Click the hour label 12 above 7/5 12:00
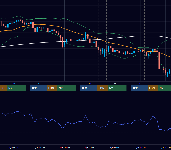This screenshot has height=150, width=171. click(x=90, y=84)
